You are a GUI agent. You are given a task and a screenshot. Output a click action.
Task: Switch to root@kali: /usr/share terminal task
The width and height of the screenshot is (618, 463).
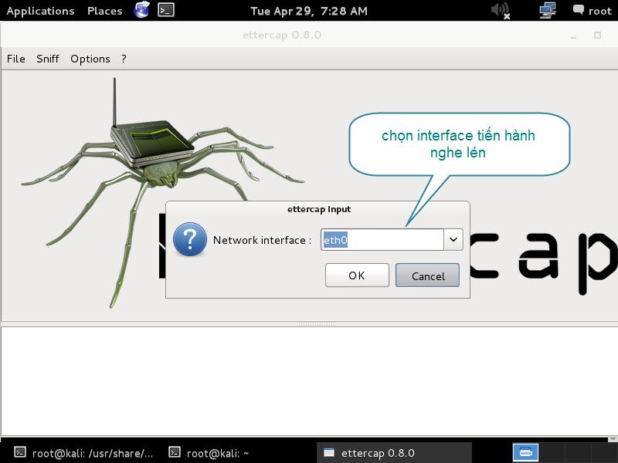83,453
